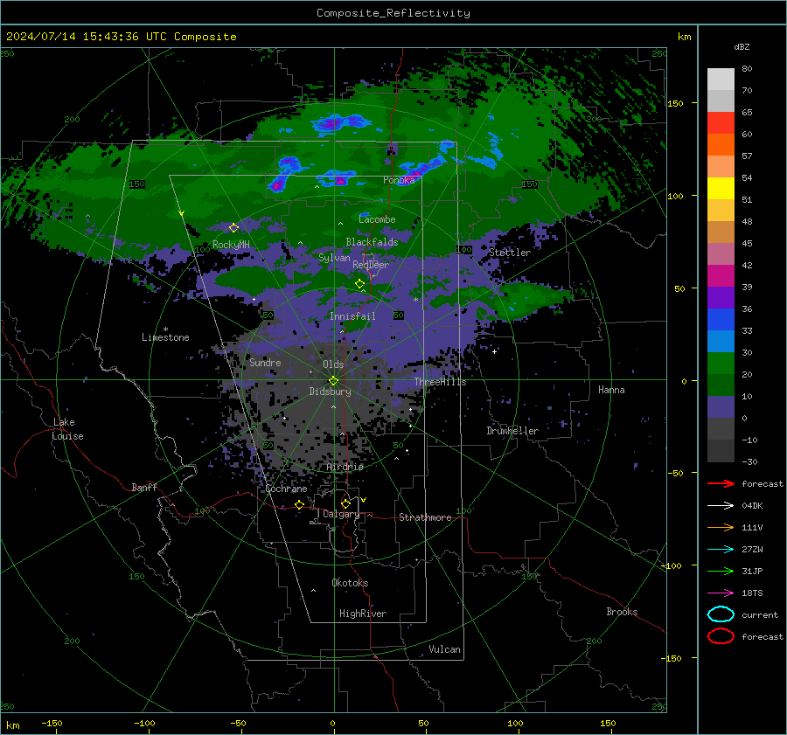Select the blue 36 dBZ color swatch
Image resolution: width=787 pixels, height=735 pixels.
point(721,319)
